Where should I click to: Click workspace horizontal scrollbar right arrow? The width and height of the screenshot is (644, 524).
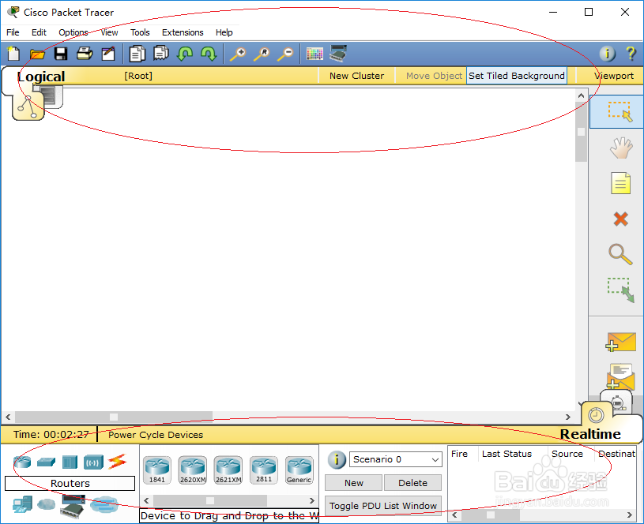[568, 417]
